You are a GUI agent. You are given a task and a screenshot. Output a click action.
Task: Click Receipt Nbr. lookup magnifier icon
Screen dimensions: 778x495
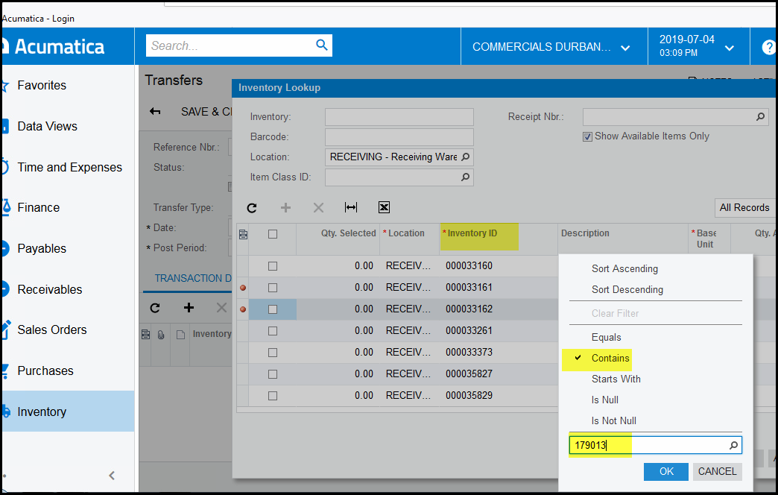point(760,117)
